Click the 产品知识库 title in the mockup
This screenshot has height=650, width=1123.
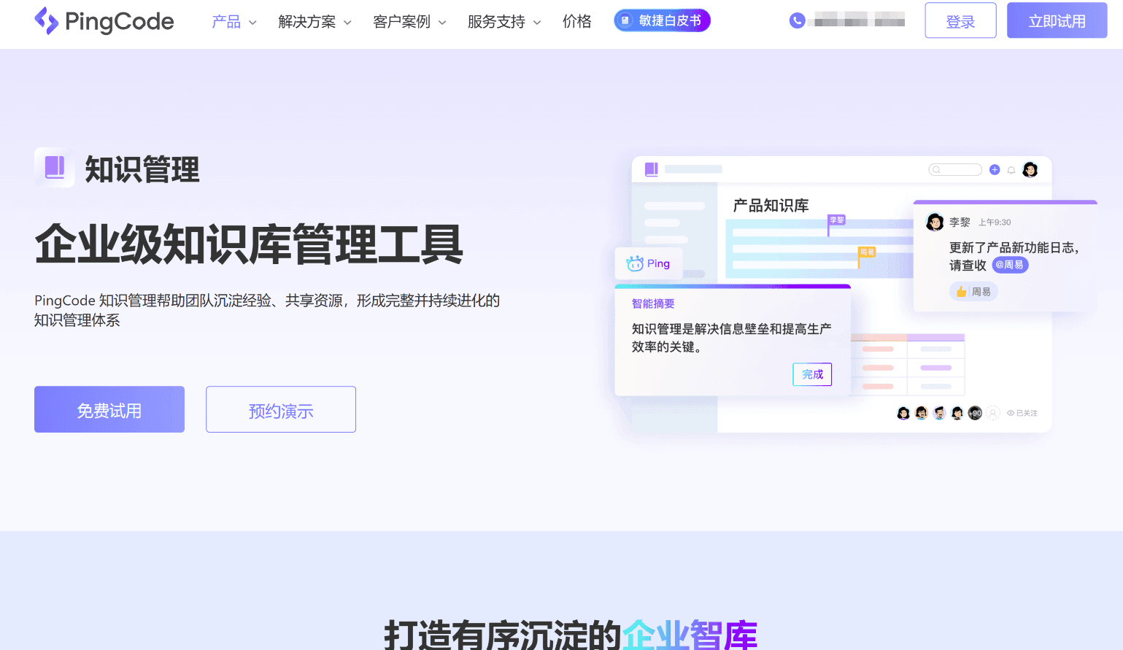coord(771,206)
